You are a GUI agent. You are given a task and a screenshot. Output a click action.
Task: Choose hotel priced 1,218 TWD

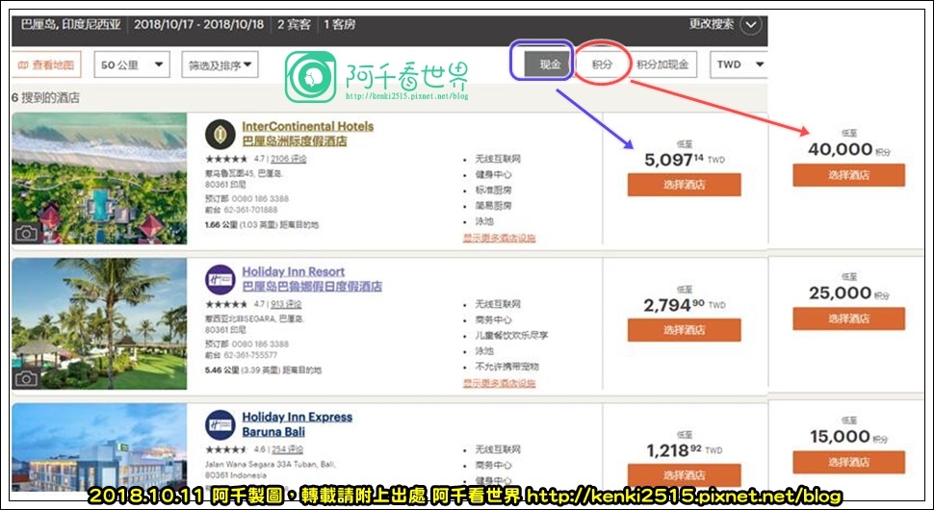point(684,475)
